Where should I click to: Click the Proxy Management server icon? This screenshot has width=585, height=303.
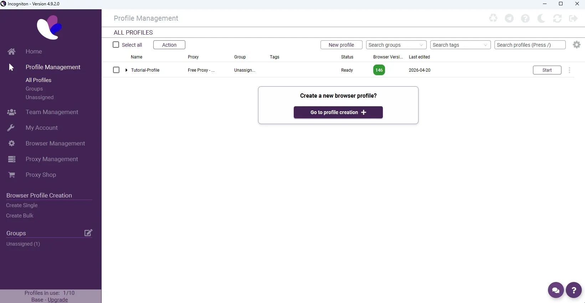click(12, 159)
